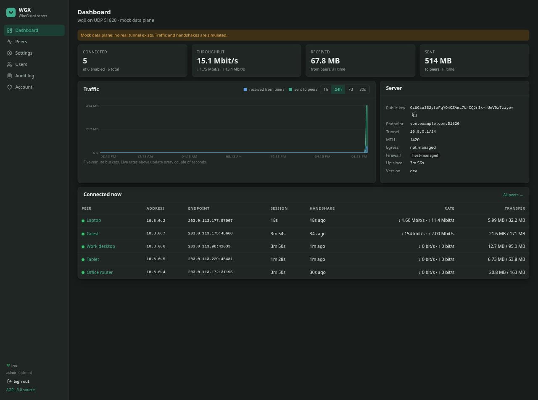The height and width of the screenshot is (400, 538).
Task: Open the Work desktop peer
Action: [101, 246]
